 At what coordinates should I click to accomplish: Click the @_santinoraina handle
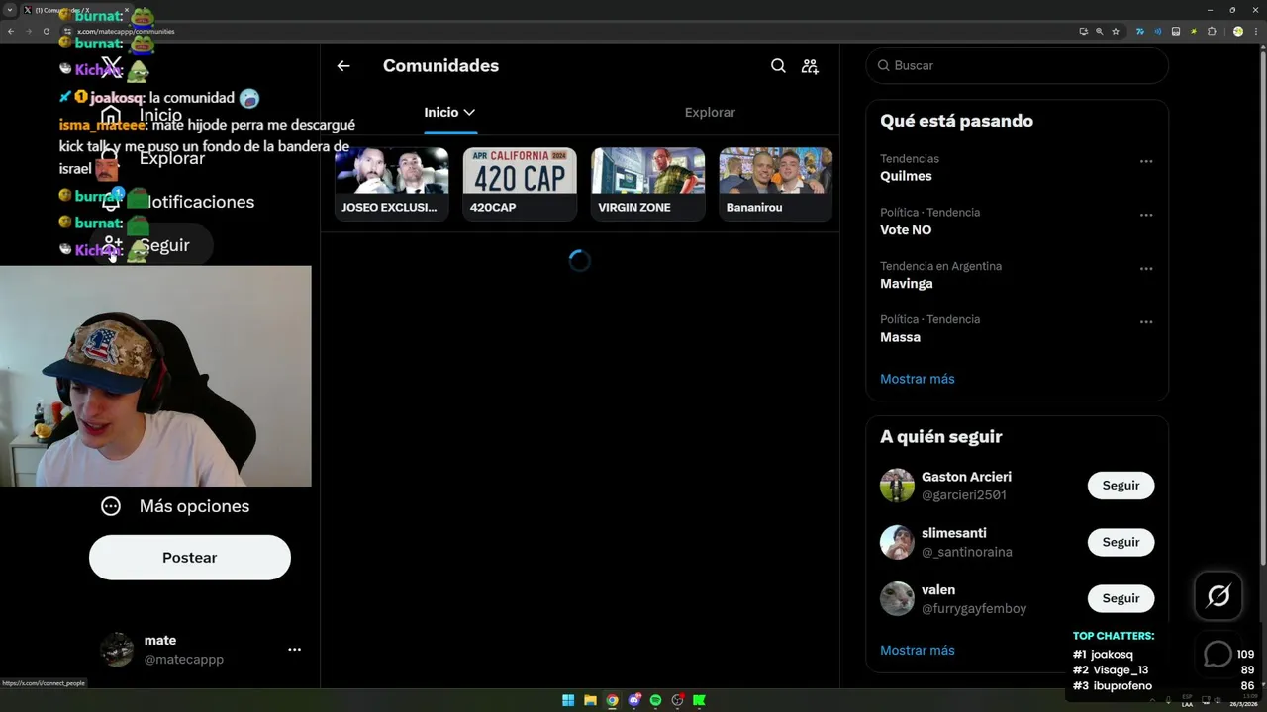pyautogui.click(x=967, y=552)
